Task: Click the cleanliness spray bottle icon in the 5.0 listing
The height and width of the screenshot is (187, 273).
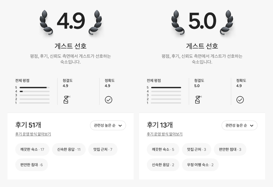Action: [x=198, y=100]
